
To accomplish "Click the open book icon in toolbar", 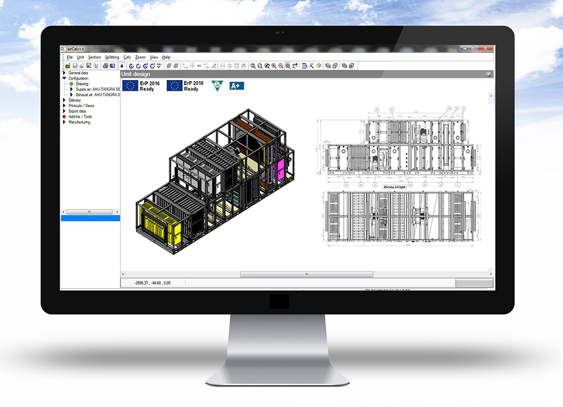I will click(x=112, y=66).
